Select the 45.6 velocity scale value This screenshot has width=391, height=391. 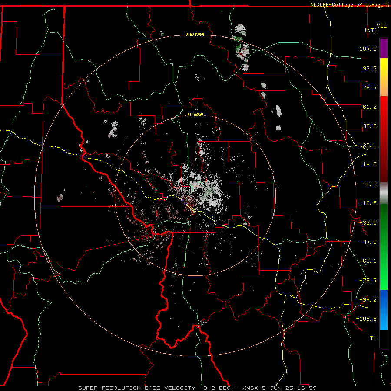click(x=370, y=126)
